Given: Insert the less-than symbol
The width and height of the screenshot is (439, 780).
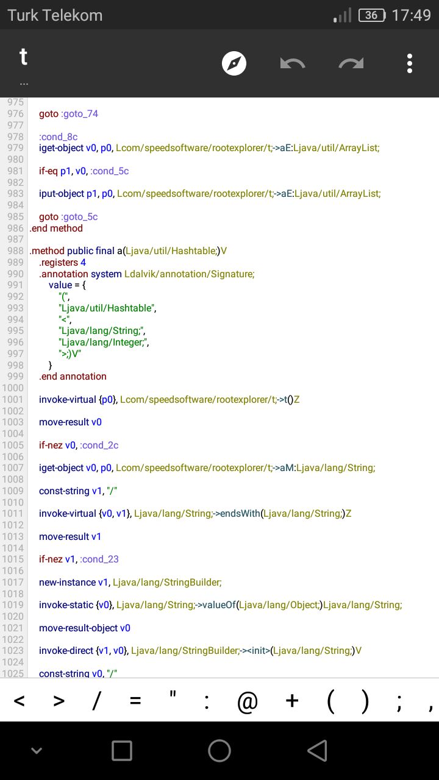Looking at the screenshot, I should click(19, 701).
